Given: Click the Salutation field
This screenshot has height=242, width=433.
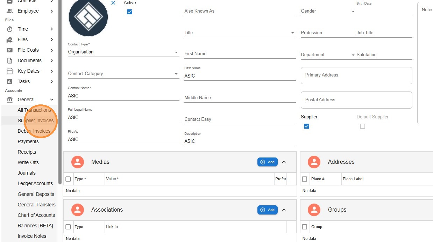Looking at the screenshot, I should coord(384,55).
